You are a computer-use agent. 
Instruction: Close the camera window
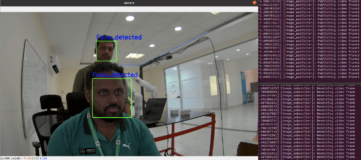click(x=254, y=3)
